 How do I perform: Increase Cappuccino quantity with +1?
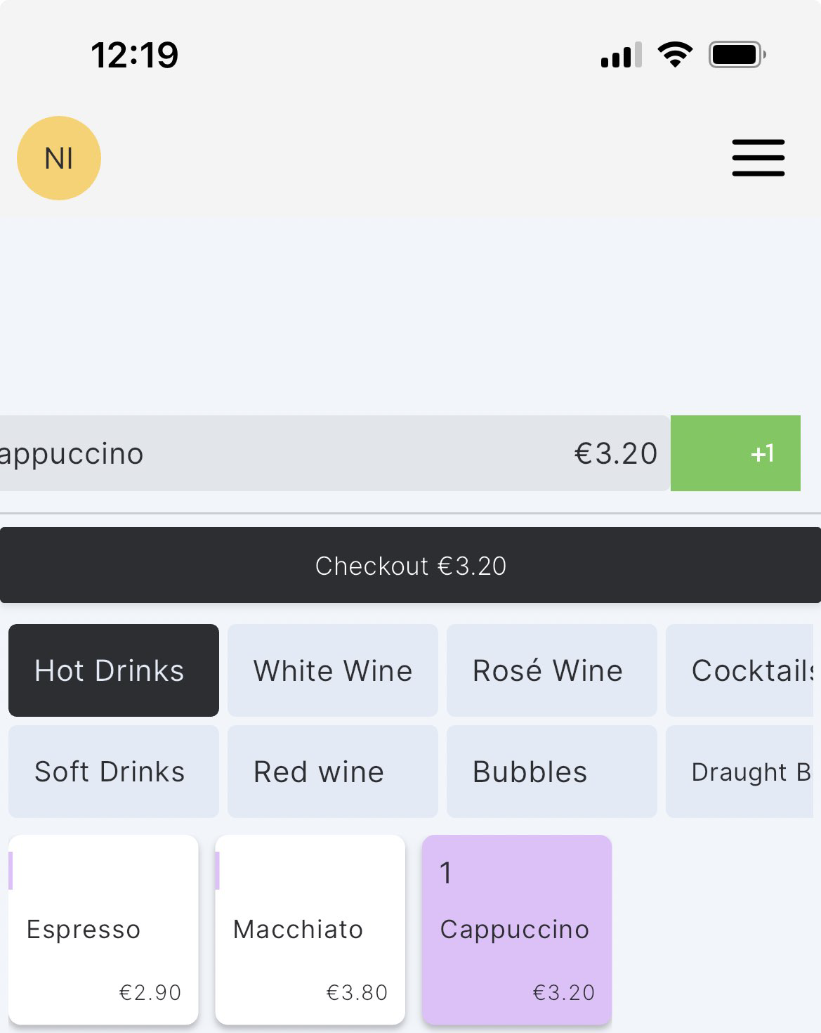[x=735, y=453]
